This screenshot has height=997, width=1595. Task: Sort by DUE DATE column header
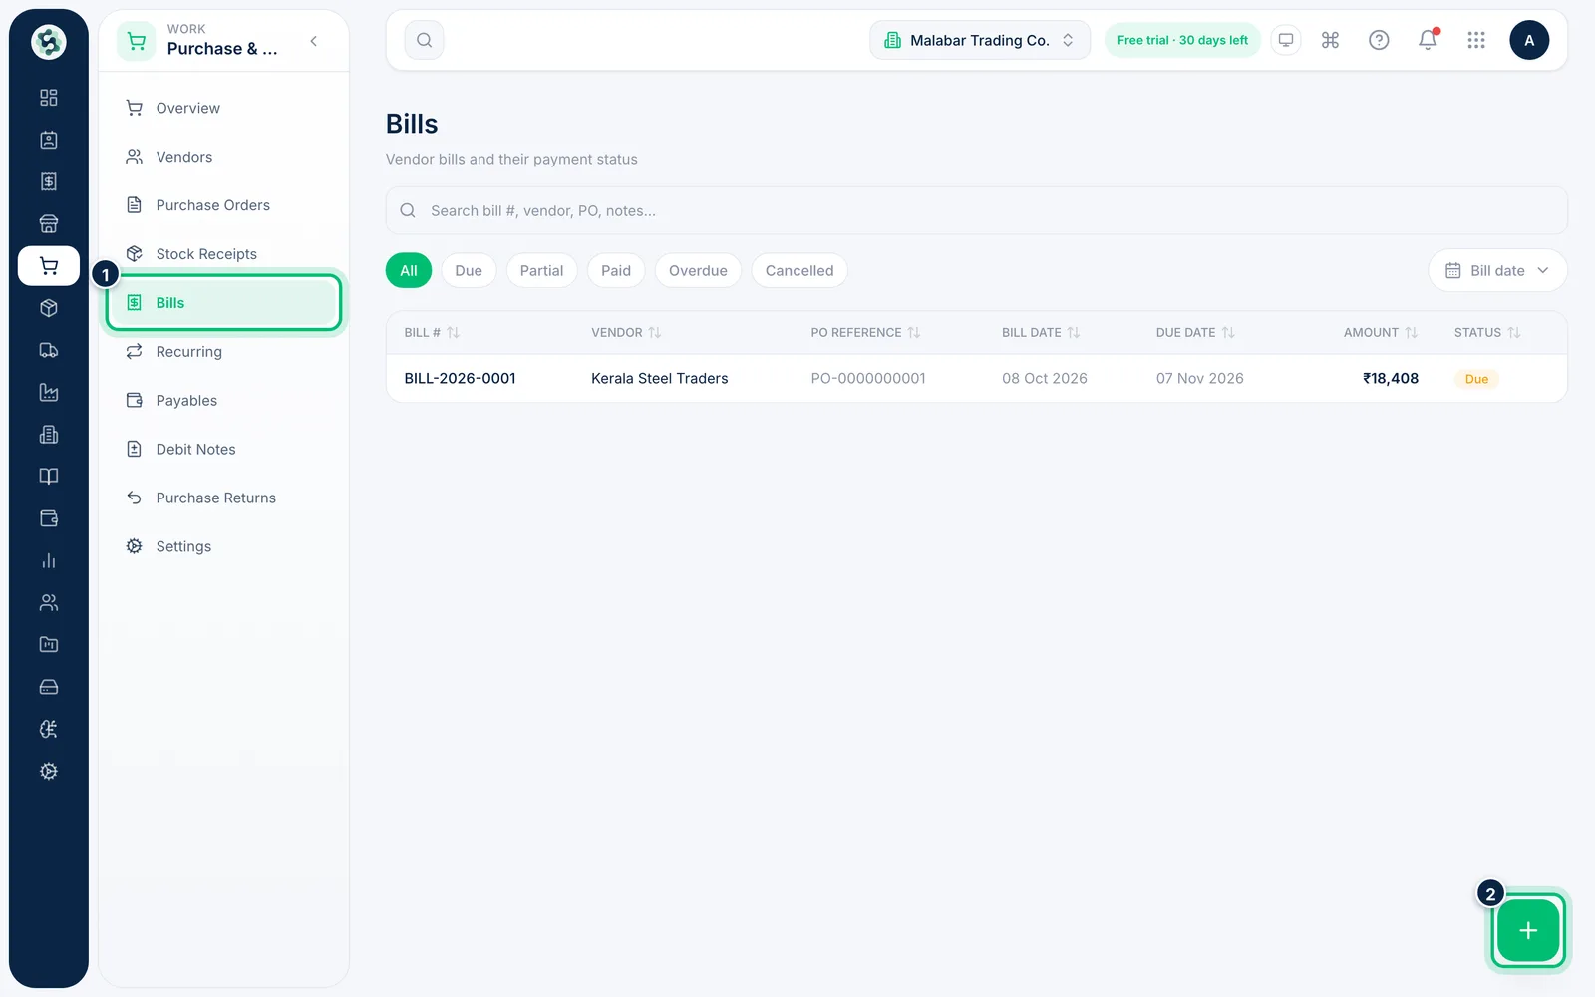1195,332
